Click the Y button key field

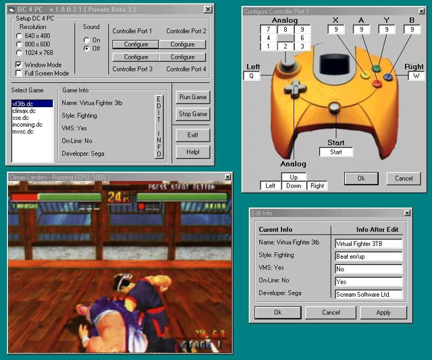point(387,30)
